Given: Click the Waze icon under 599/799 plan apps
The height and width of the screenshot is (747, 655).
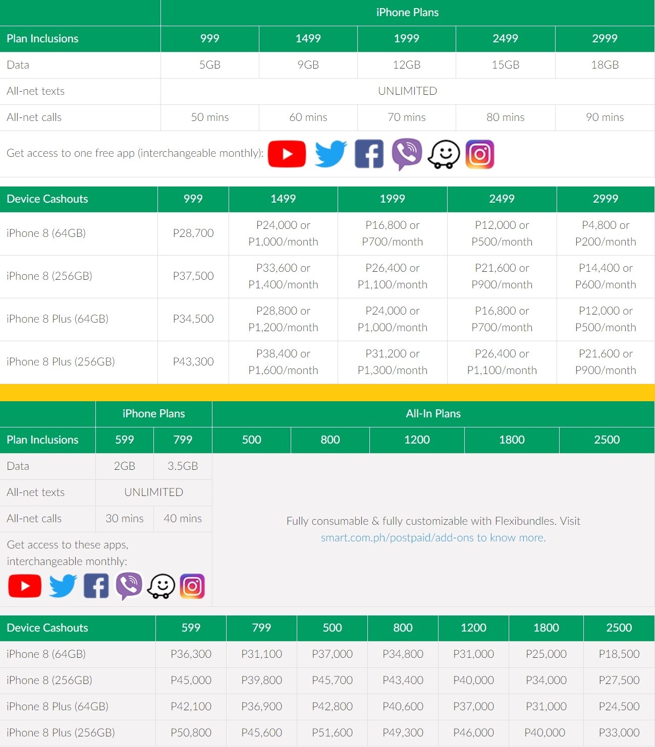Looking at the screenshot, I should click(161, 586).
